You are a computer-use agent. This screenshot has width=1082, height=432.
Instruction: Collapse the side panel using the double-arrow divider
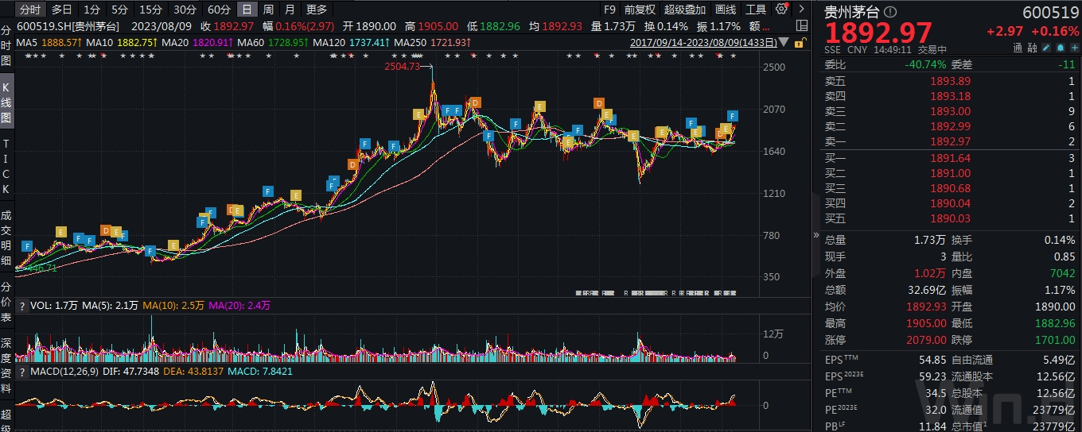tap(815, 235)
